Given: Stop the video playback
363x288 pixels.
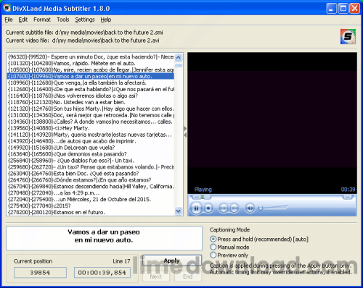Looking at the screenshot, I should 208,208.
